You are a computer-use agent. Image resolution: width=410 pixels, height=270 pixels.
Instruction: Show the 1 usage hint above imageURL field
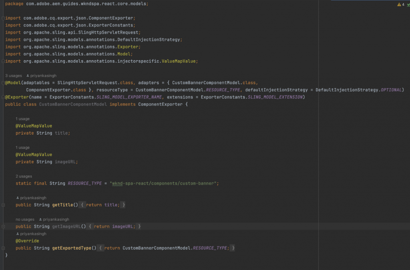pyautogui.click(x=22, y=147)
